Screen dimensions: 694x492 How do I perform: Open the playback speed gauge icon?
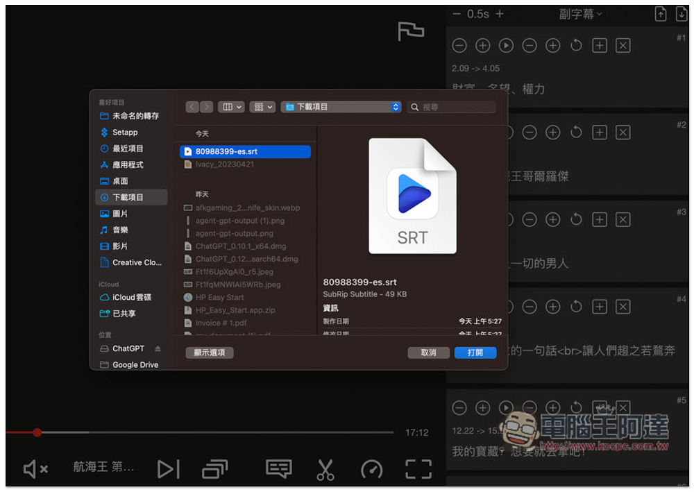coord(371,469)
